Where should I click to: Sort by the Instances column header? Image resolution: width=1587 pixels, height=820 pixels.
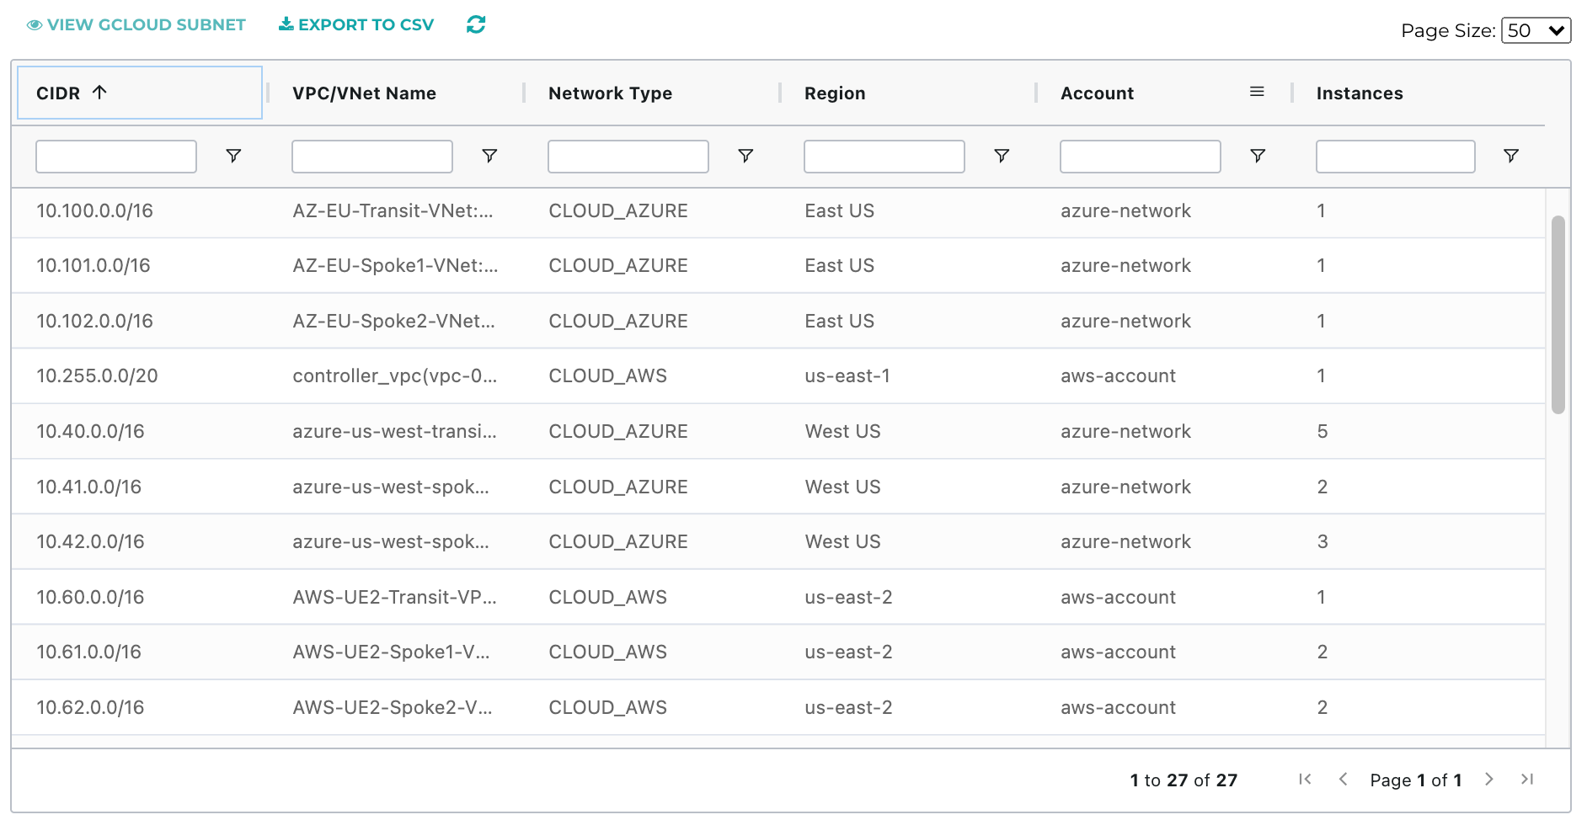click(1360, 93)
